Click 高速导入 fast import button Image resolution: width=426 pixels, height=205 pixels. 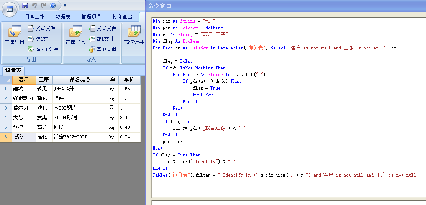[x=75, y=36]
